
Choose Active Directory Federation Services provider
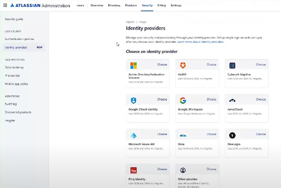pos(162,65)
